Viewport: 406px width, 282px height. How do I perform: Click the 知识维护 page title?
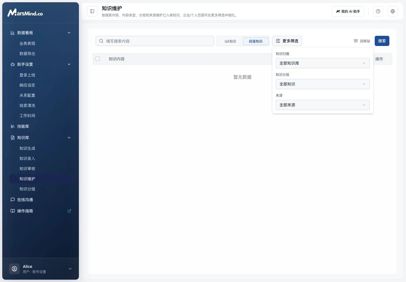[x=112, y=8]
